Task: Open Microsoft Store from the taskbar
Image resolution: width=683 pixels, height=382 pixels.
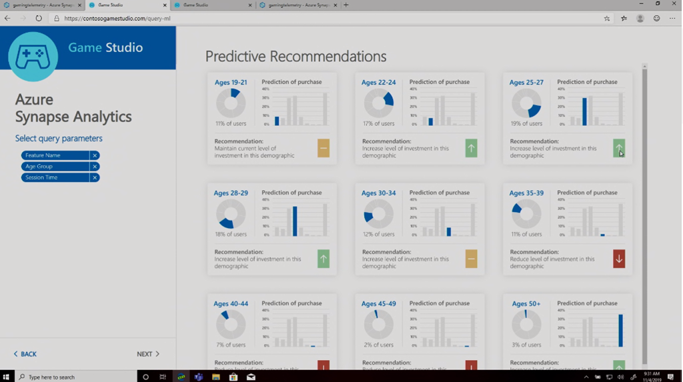Action: click(x=233, y=377)
